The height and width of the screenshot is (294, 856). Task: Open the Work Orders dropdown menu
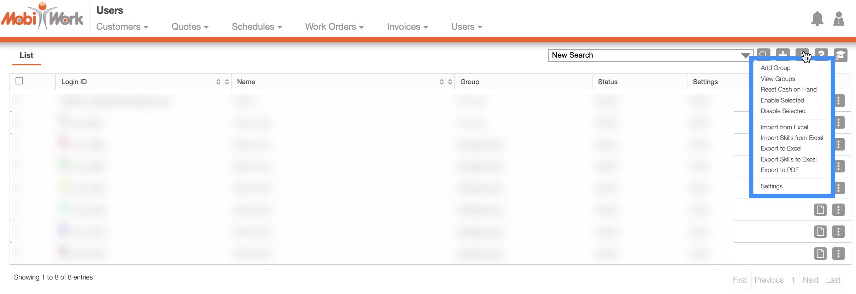[x=334, y=27]
